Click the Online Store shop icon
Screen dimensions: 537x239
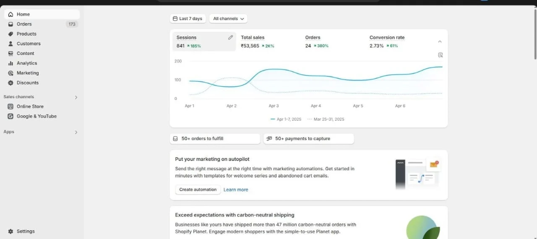coord(11,107)
